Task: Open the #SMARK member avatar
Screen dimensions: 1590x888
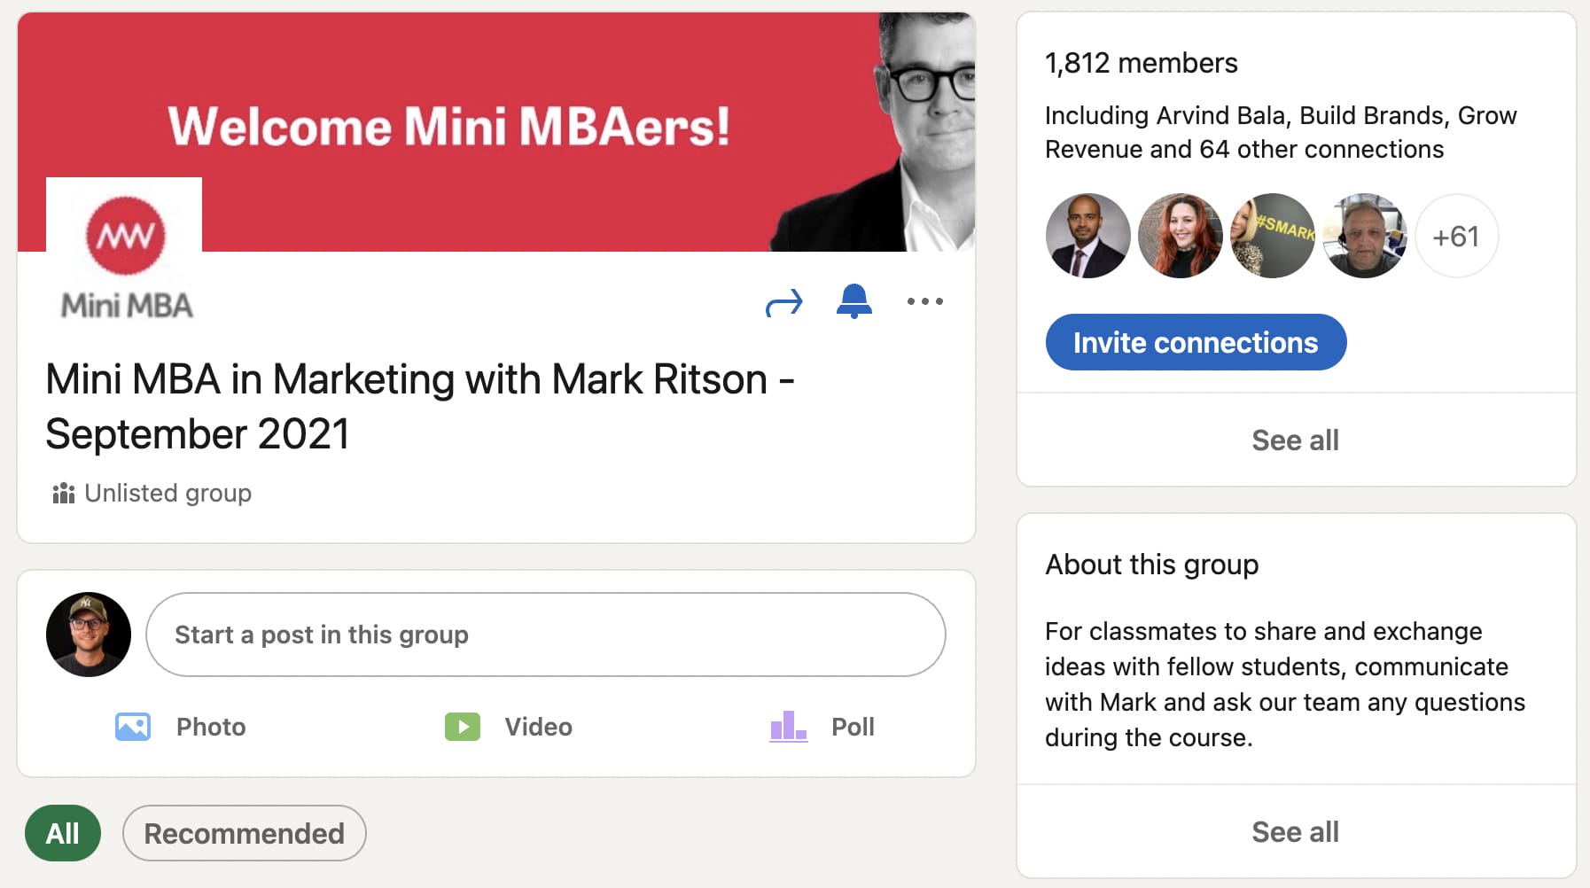Action: pos(1273,236)
